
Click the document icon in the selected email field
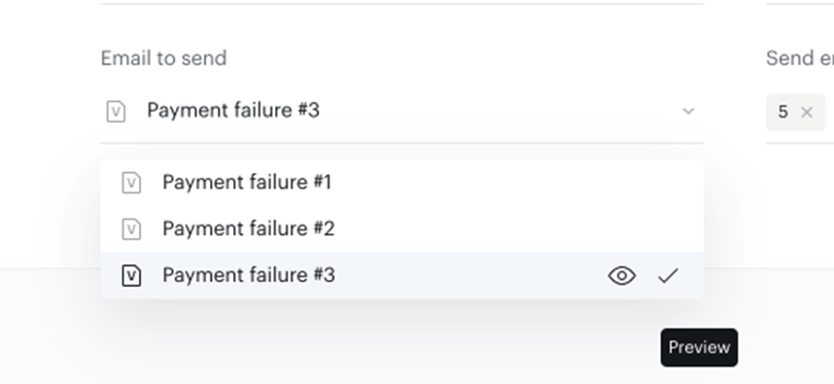click(x=116, y=112)
